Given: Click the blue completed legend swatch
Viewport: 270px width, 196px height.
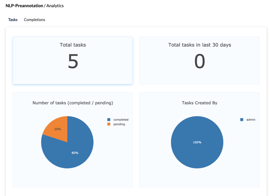Looking at the screenshot, I should click(x=109, y=119).
